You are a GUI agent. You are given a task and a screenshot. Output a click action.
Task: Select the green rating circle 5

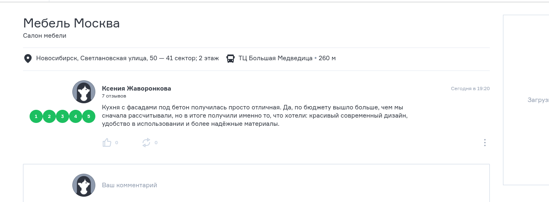click(89, 116)
